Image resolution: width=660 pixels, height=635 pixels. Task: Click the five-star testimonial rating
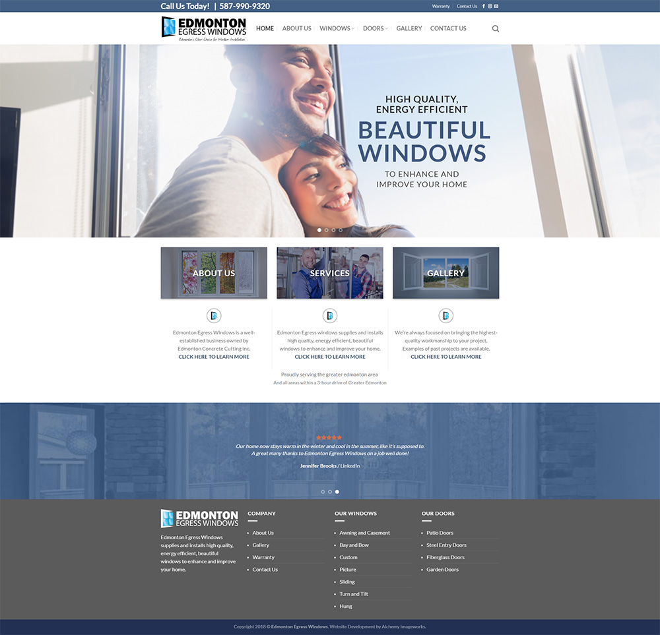click(329, 438)
